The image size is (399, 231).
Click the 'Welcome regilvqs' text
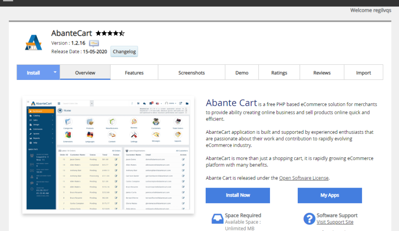(x=371, y=10)
